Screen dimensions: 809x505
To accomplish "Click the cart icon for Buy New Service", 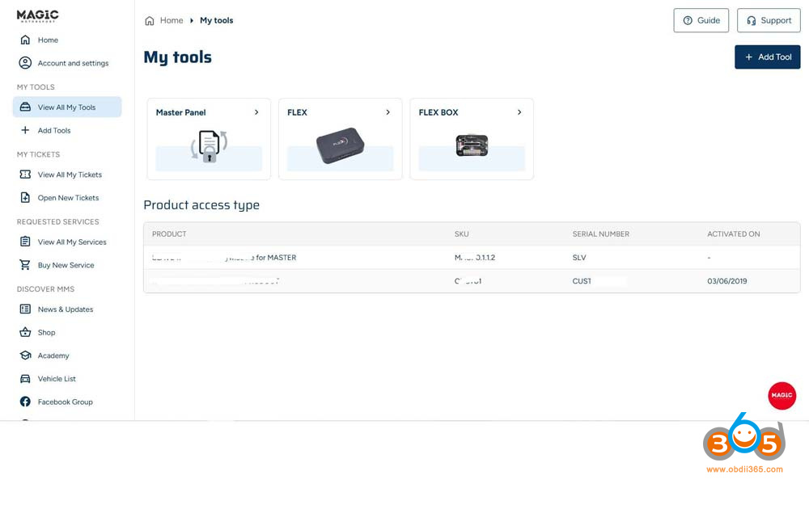I will pyautogui.click(x=25, y=265).
